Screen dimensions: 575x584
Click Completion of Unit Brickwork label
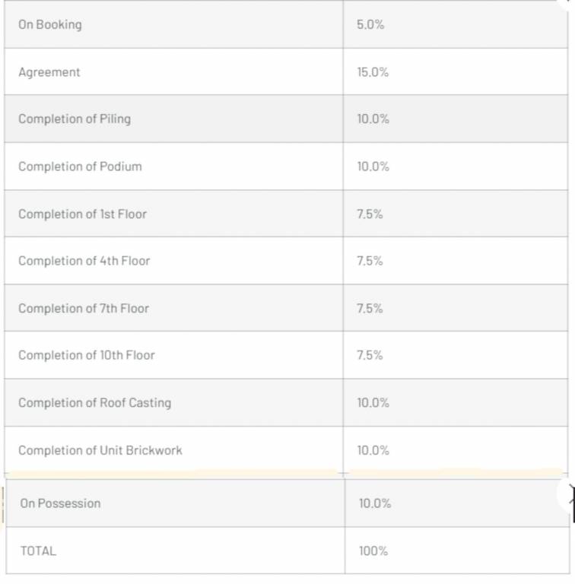pos(100,450)
